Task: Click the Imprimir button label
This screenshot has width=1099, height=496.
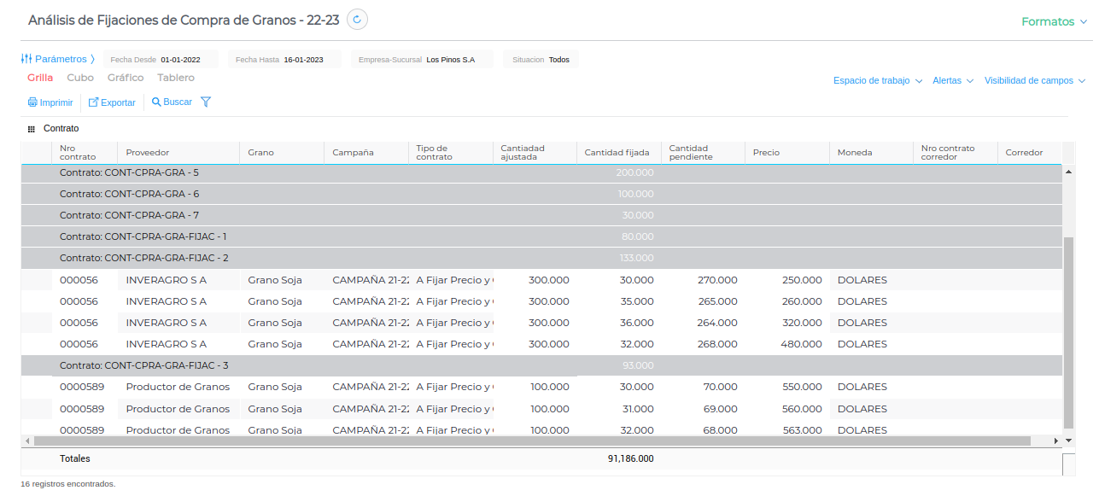Action: click(x=56, y=102)
